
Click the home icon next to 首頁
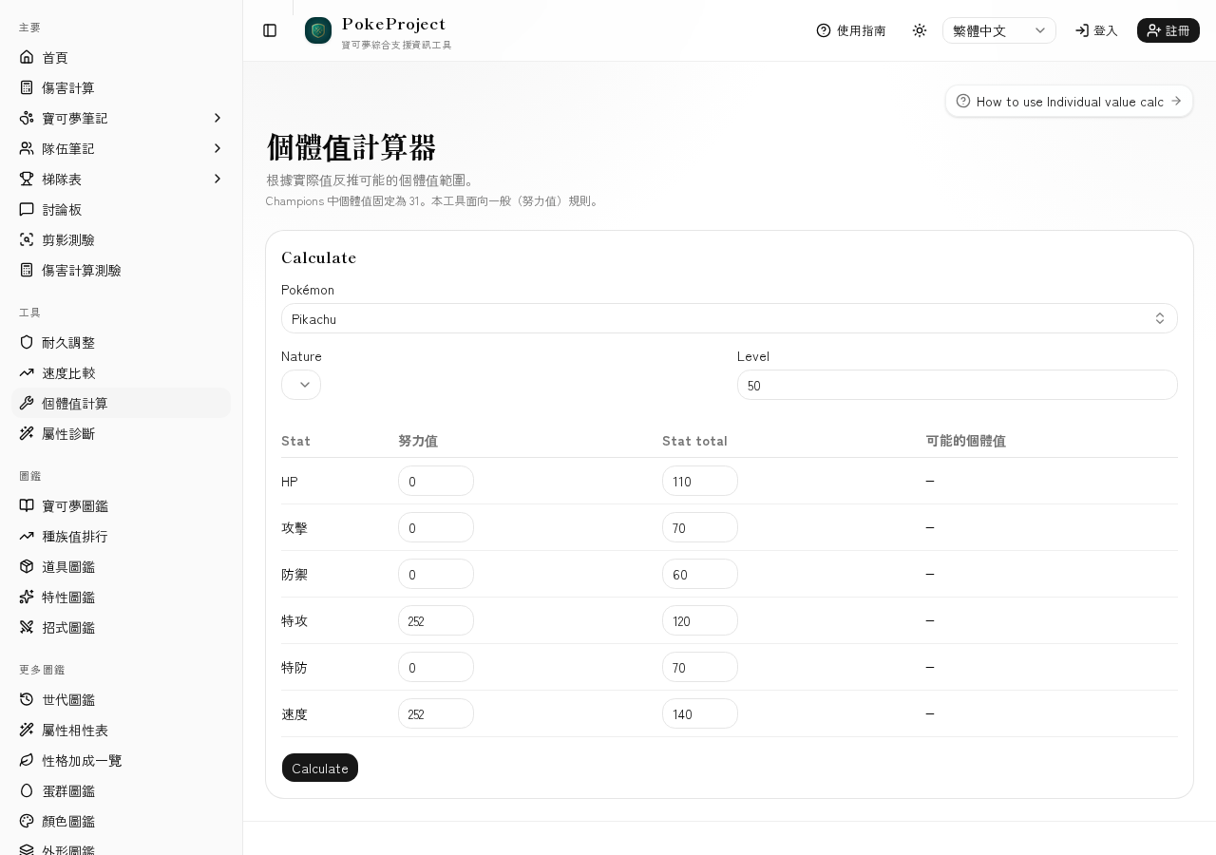click(27, 57)
